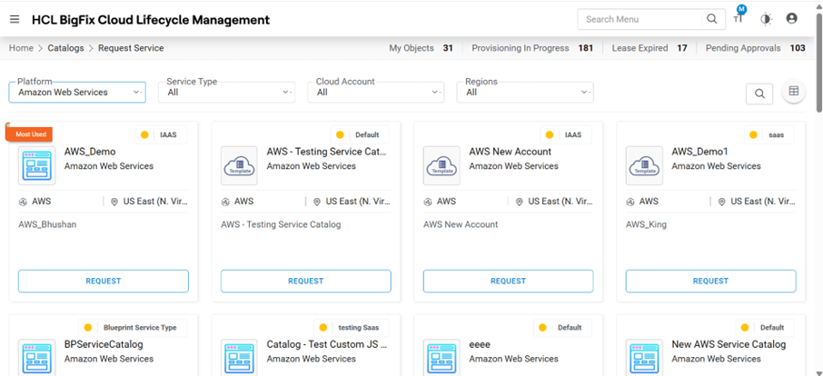Go to Home in breadcrumb
Viewport: 823px width, 376px height.
(21, 48)
